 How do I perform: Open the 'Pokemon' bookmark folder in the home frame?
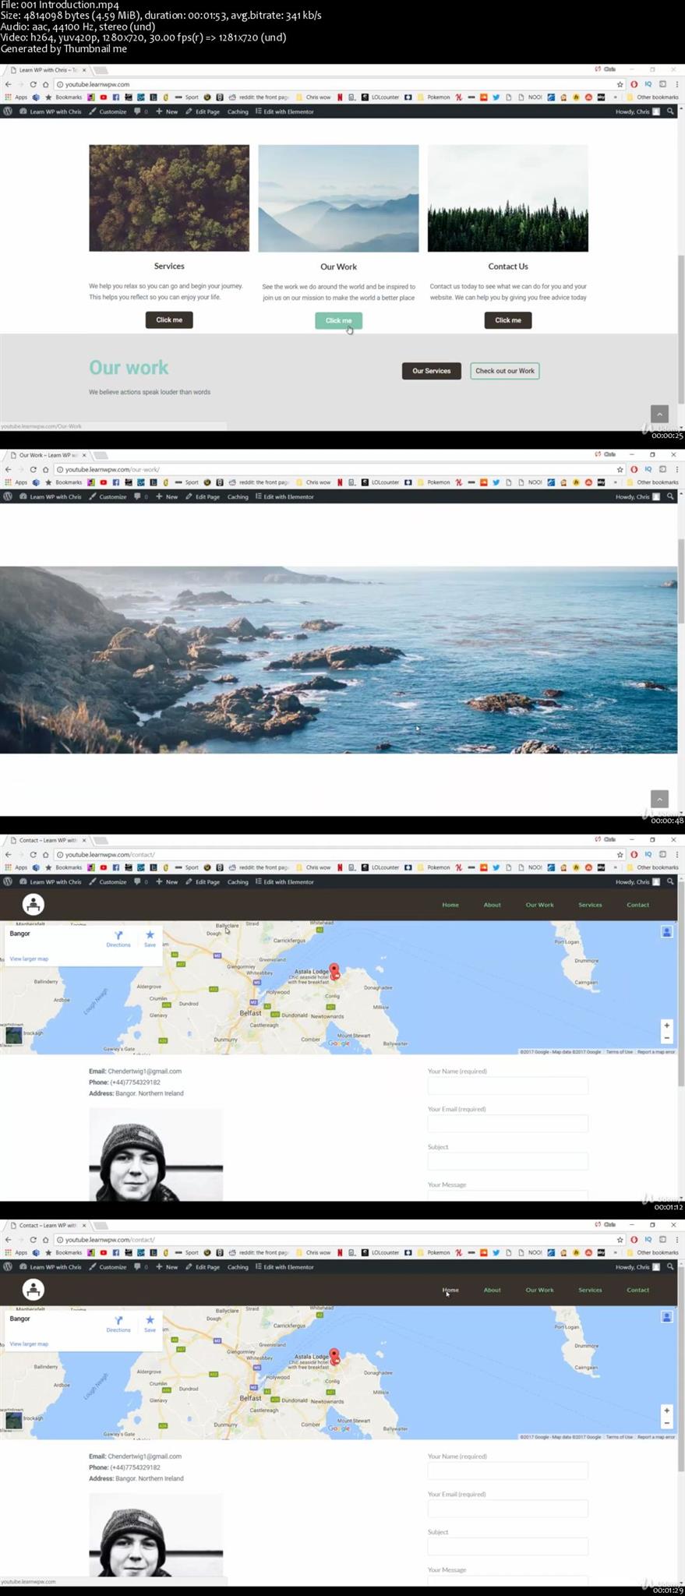coord(434,97)
